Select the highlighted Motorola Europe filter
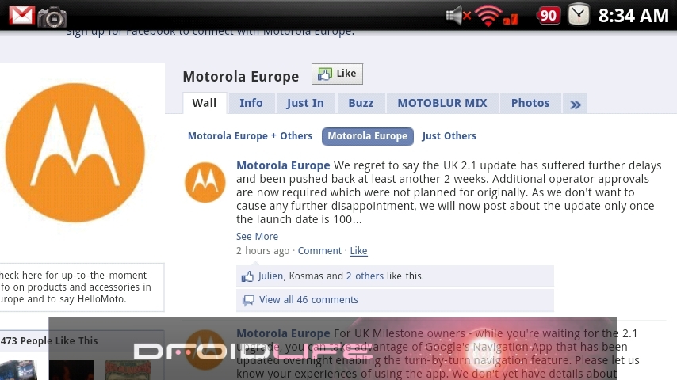Image resolution: width=677 pixels, height=380 pixels. (x=367, y=136)
